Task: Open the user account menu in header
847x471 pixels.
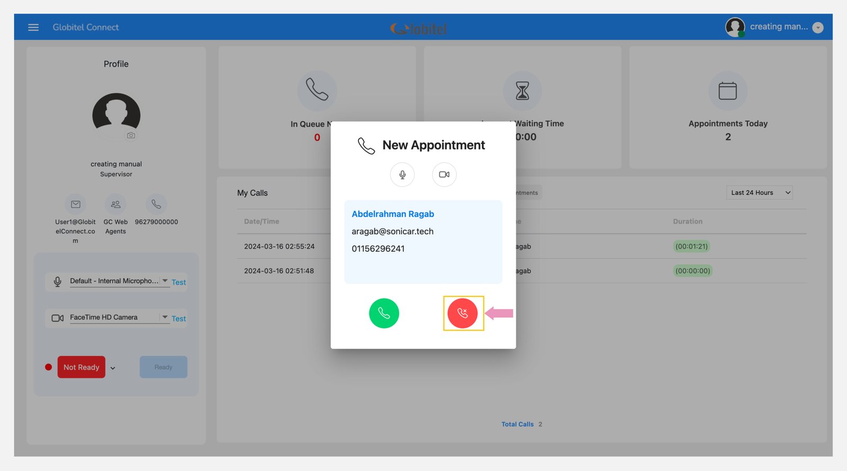Action: 817,28
